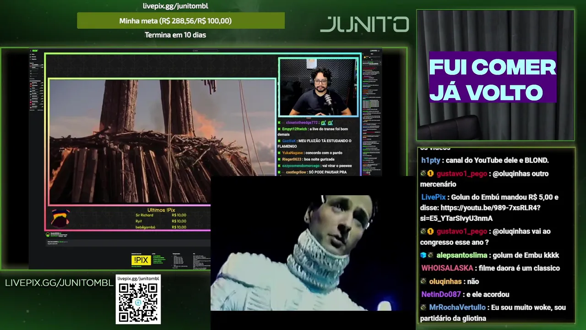Image resolution: width=586 pixels, height=330 pixels.
Task: Click the badge icon beside MrRochaVertullo
Action: tap(423, 308)
